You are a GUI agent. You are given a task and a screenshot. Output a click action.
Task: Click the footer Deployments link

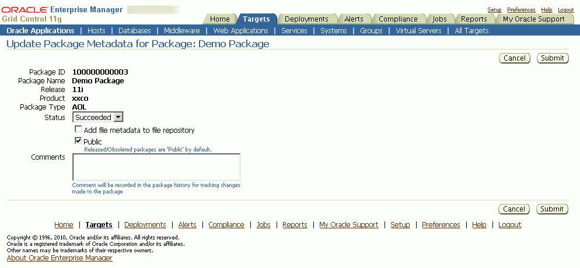point(145,225)
